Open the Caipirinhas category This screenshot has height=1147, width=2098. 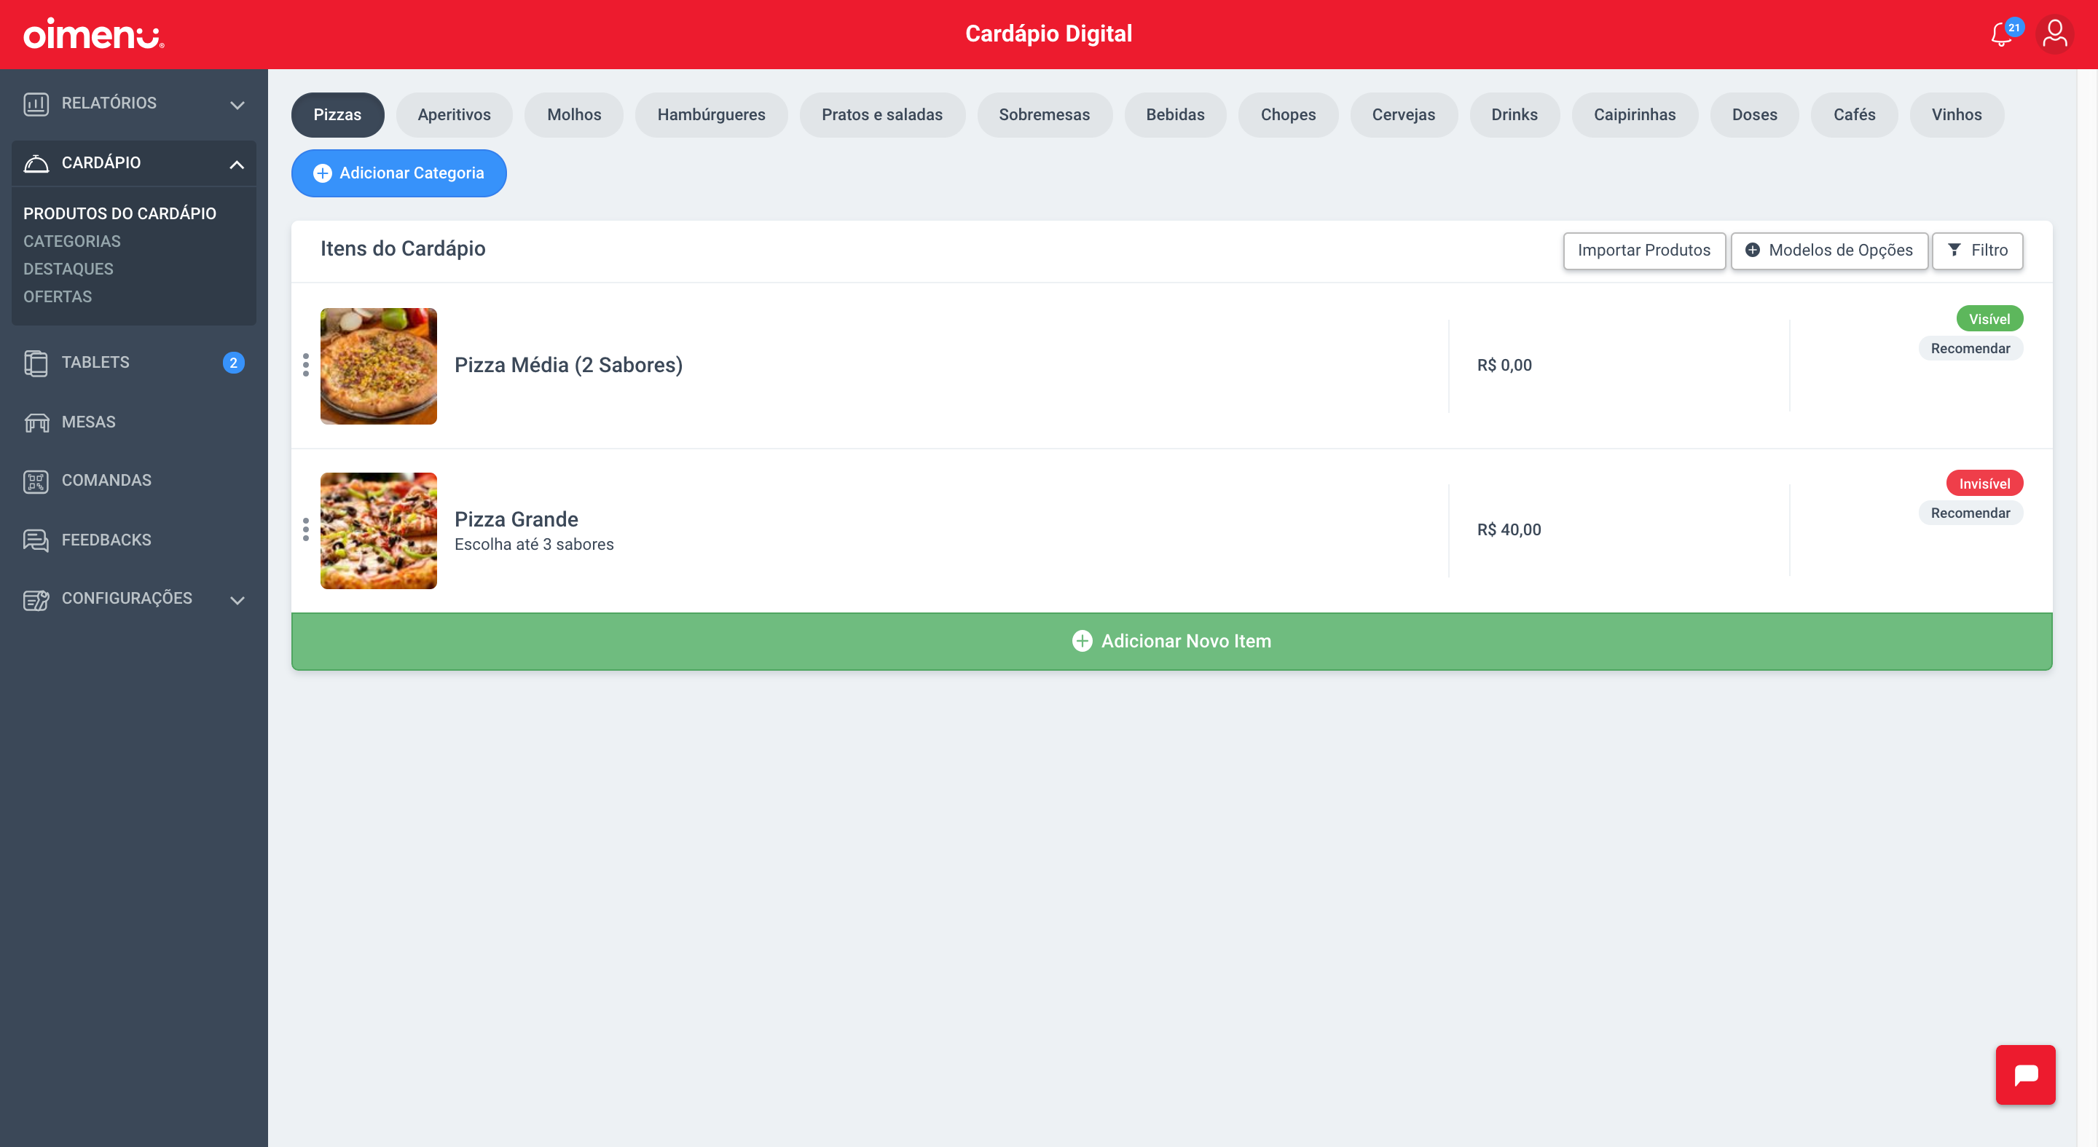click(1635, 115)
